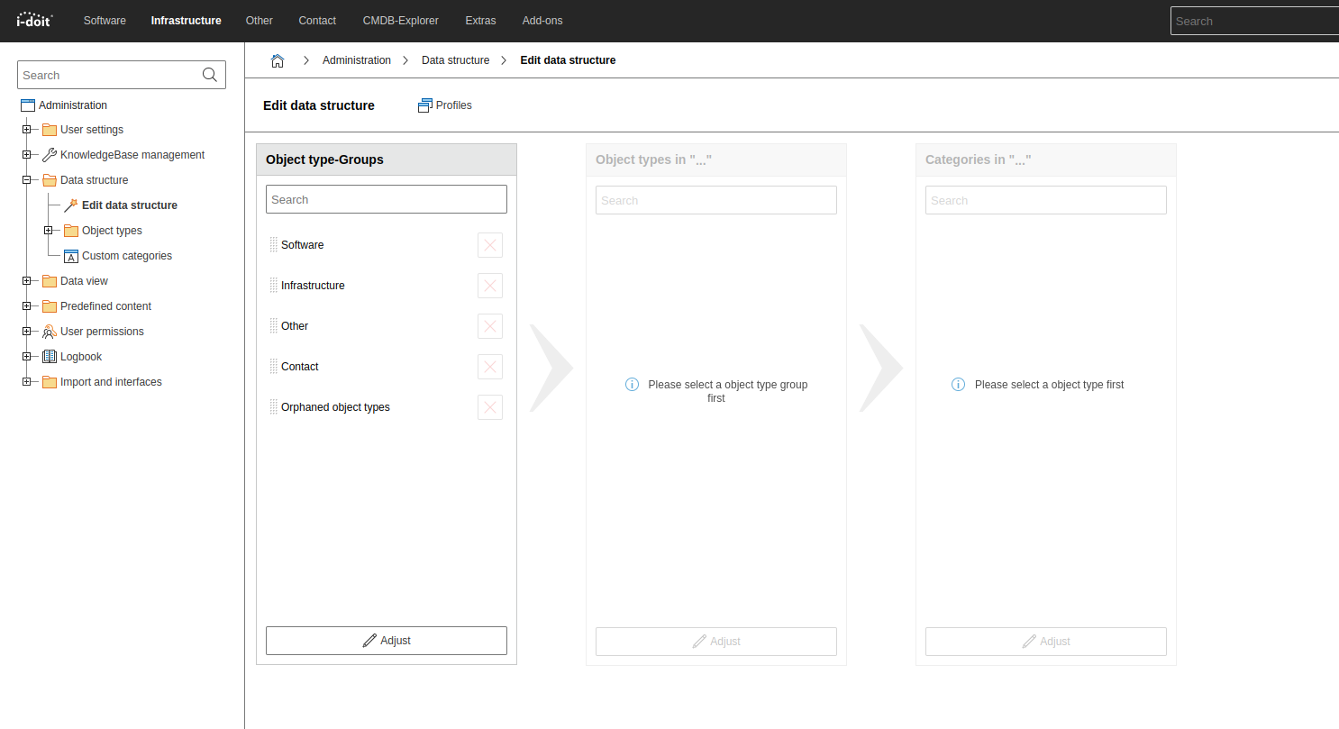Open the Extras menu

(480, 20)
